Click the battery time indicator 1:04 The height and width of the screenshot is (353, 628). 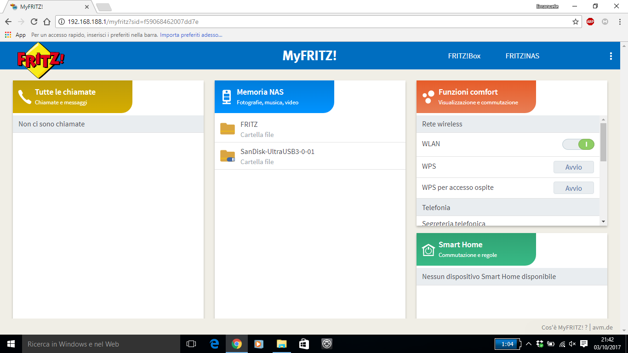[507, 344]
